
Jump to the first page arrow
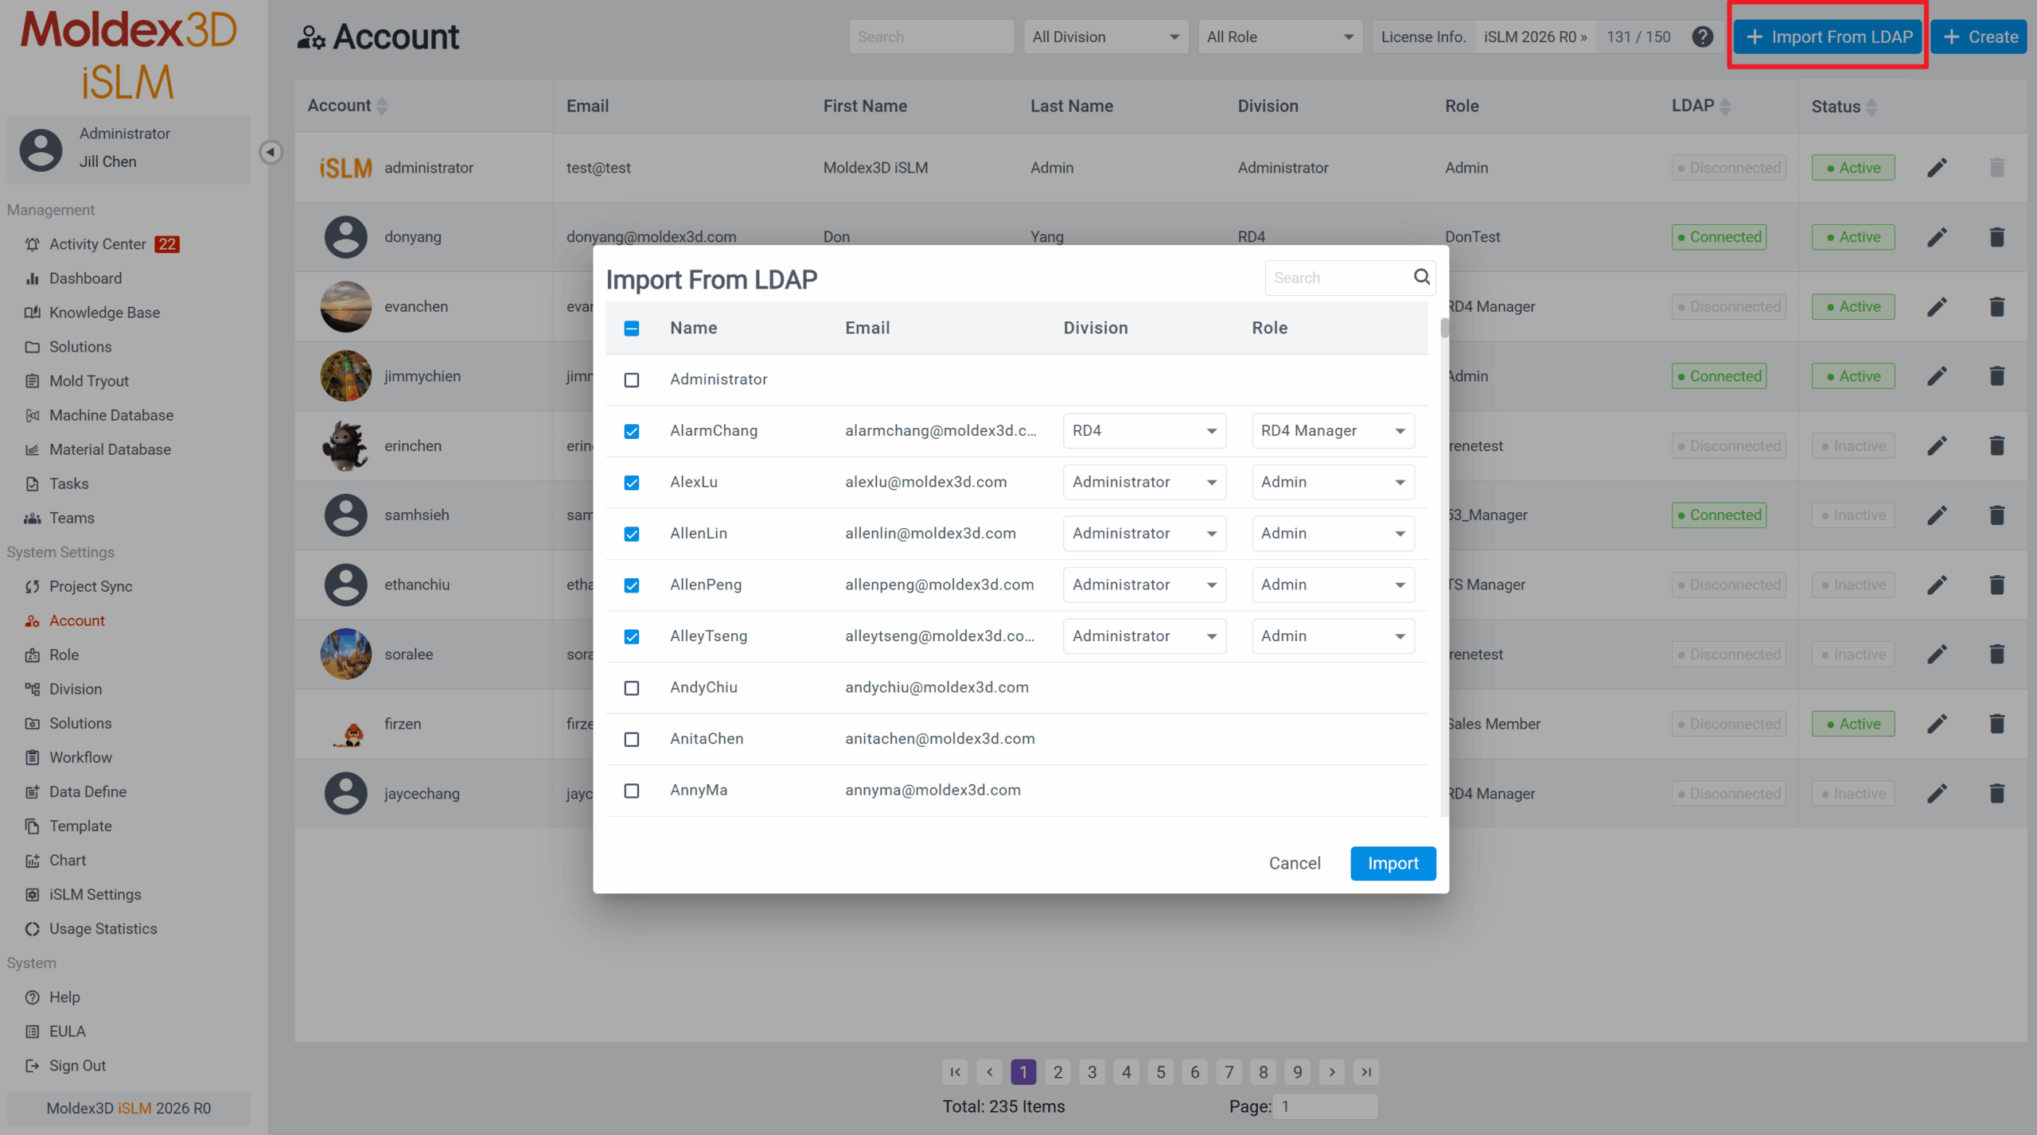pos(955,1072)
